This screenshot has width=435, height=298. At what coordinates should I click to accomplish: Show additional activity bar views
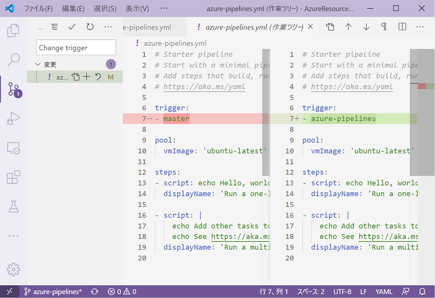(x=13, y=236)
